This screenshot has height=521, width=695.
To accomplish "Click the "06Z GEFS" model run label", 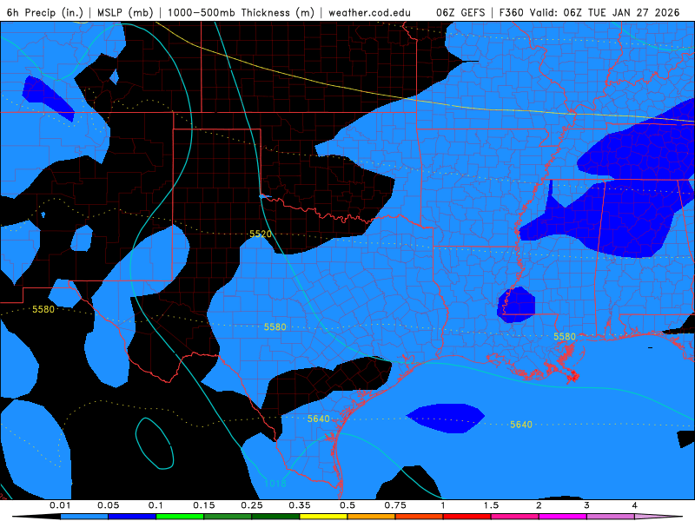I will point(461,12).
